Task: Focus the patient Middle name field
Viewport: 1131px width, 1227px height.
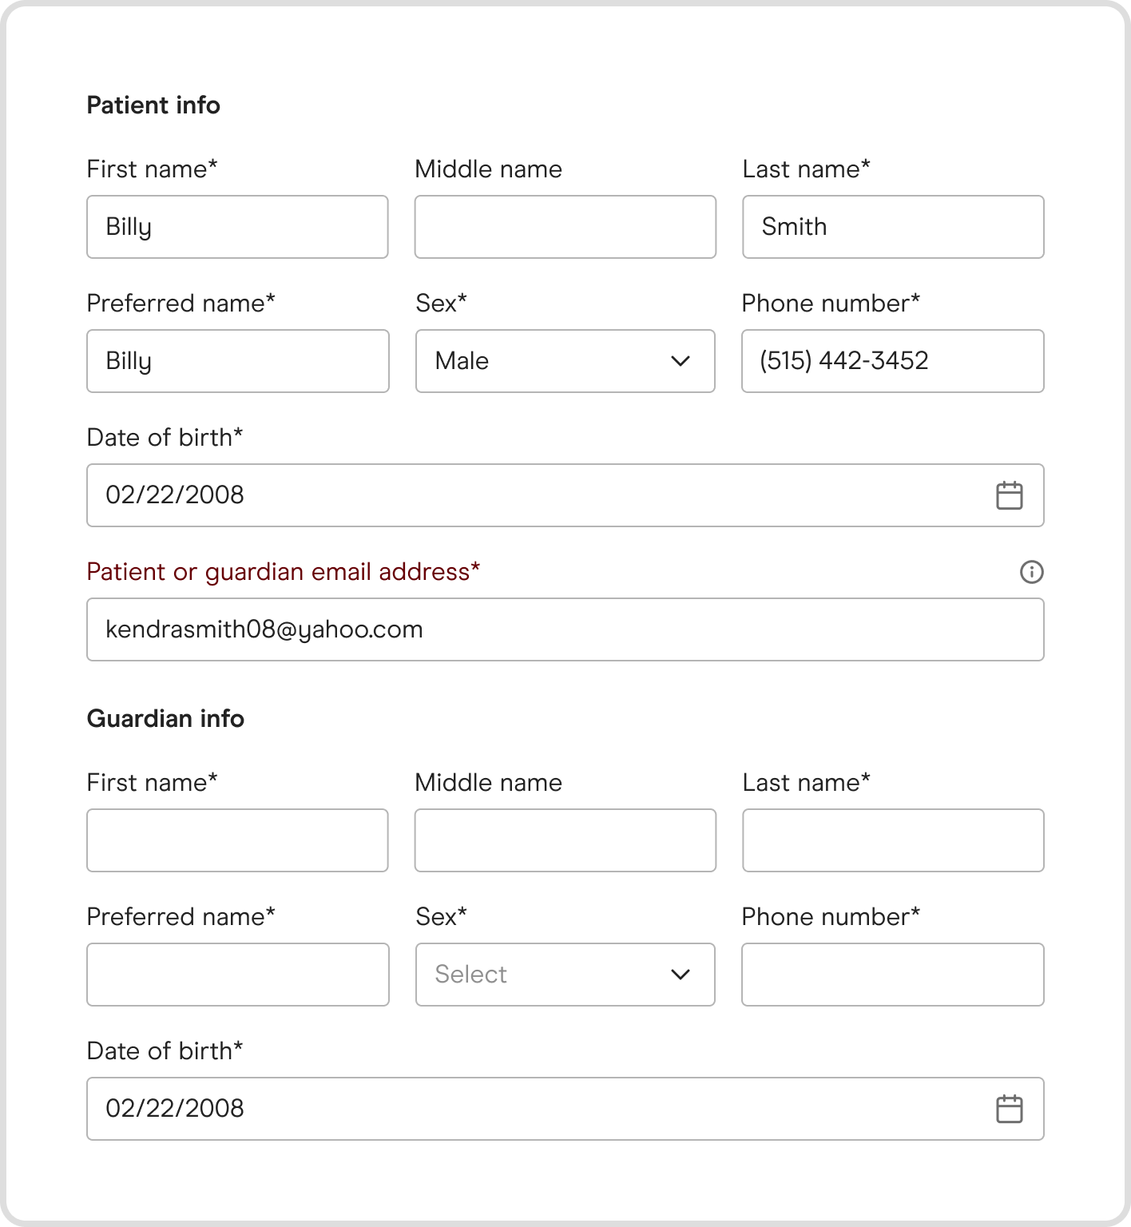Action: pyautogui.click(x=565, y=227)
